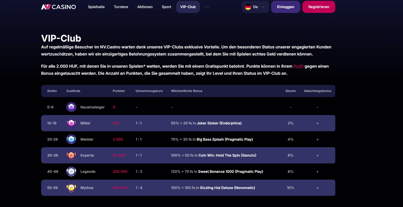Click the plus in the Experte row
403x207 pixels.
coord(318,156)
